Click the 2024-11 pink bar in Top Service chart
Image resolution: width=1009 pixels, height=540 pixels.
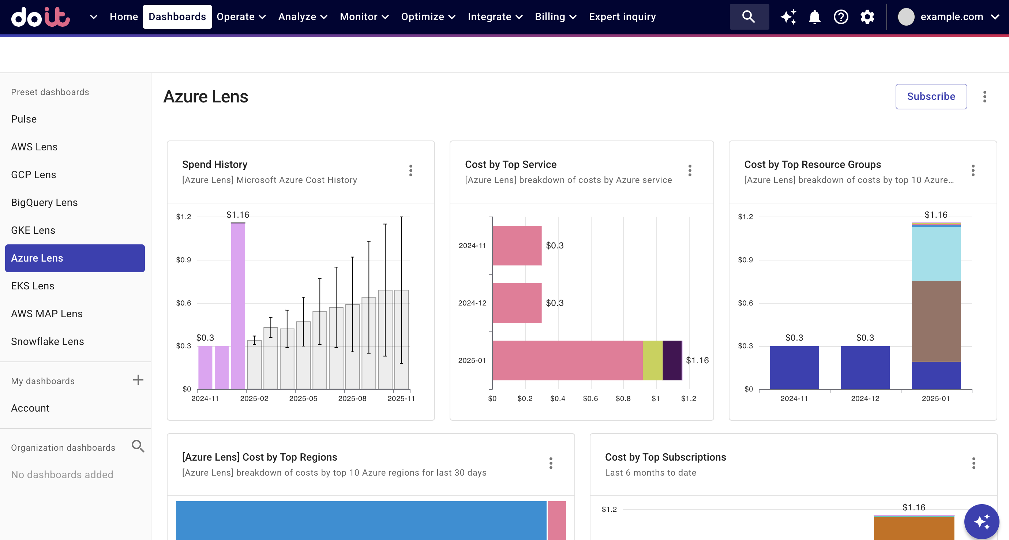(517, 245)
